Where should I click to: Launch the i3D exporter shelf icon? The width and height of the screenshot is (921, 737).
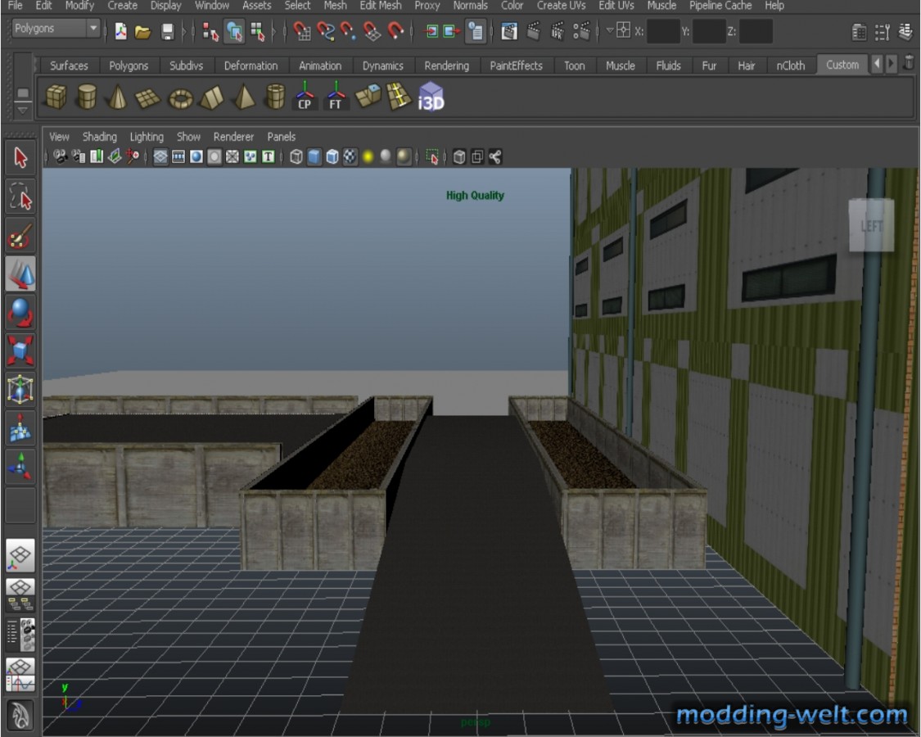pos(431,97)
